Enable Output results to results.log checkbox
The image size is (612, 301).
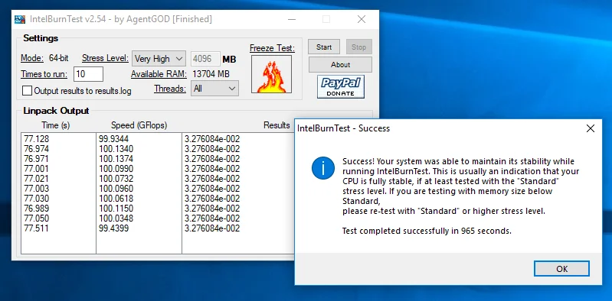pos(27,91)
